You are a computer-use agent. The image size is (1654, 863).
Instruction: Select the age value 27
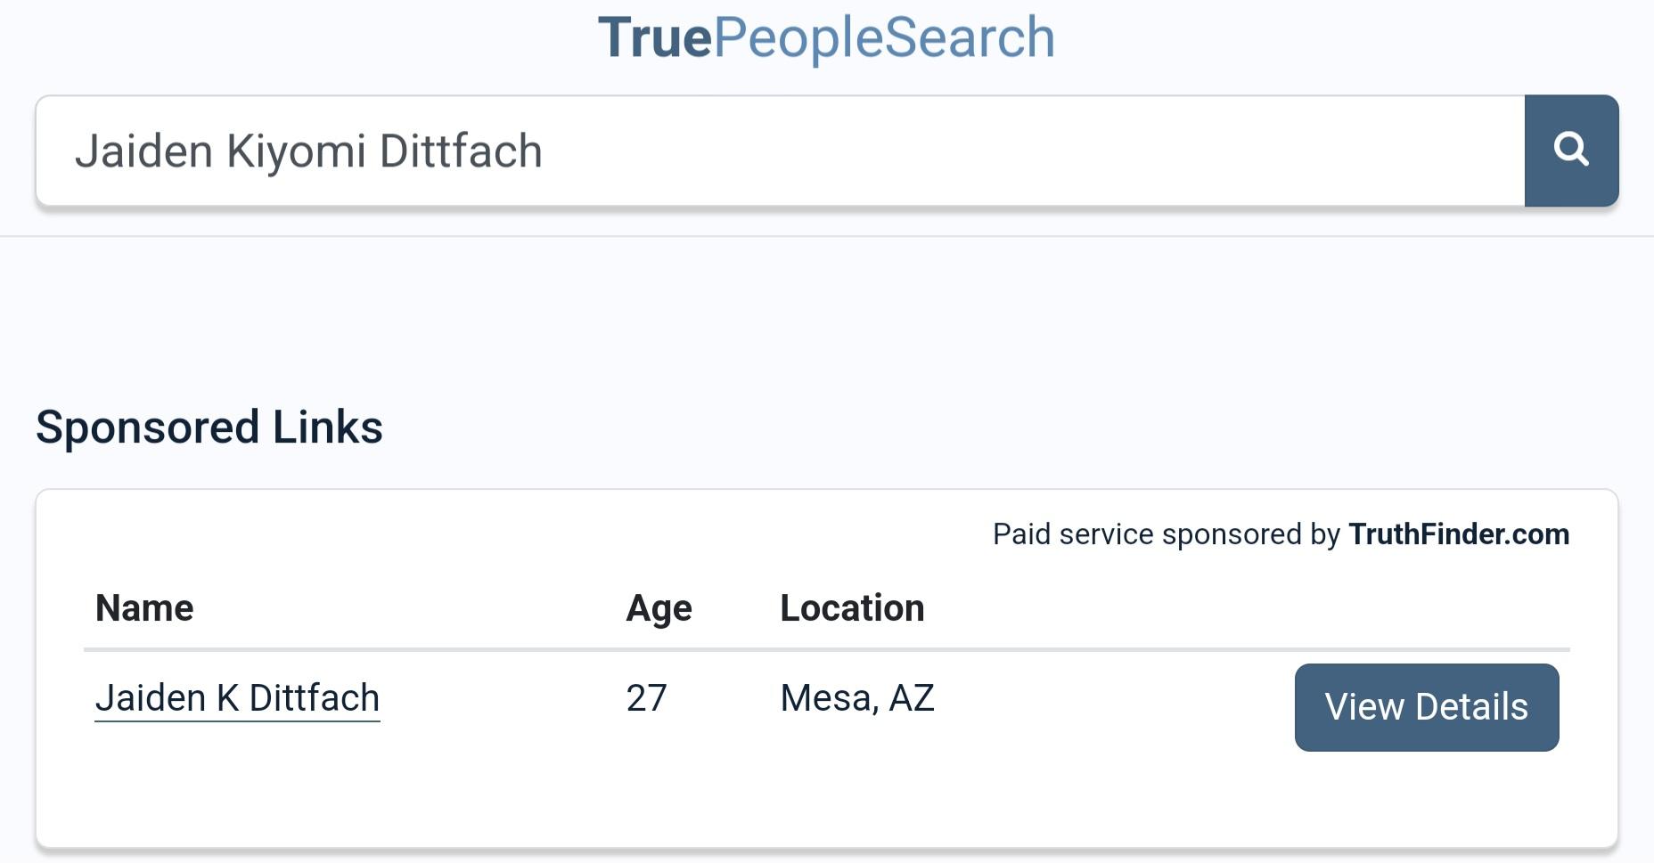[646, 697]
